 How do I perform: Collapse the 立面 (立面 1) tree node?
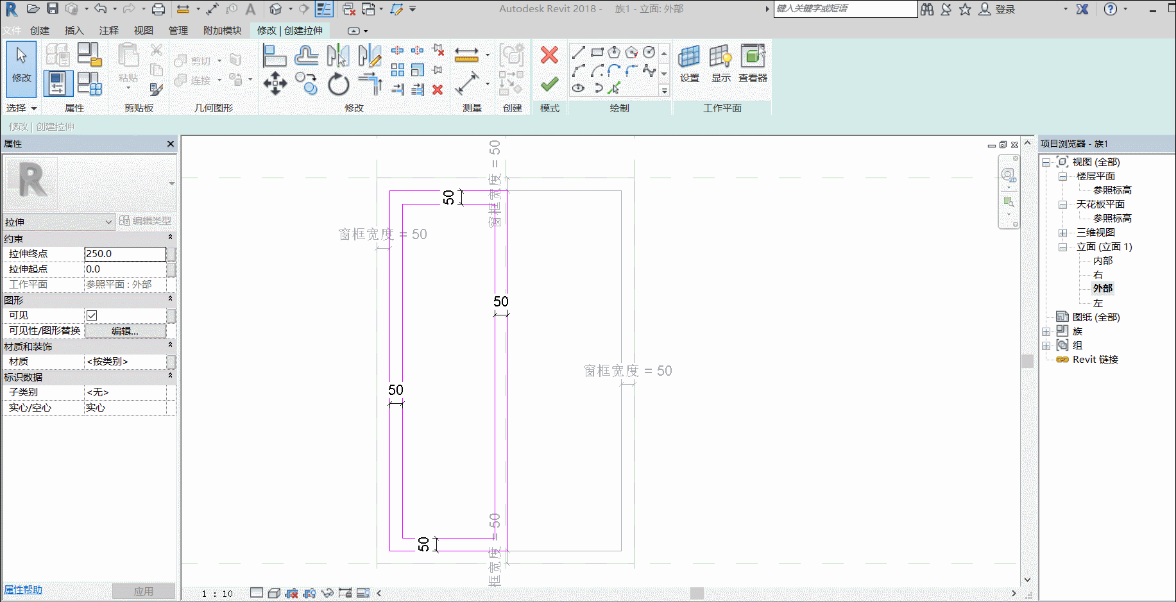1062,247
